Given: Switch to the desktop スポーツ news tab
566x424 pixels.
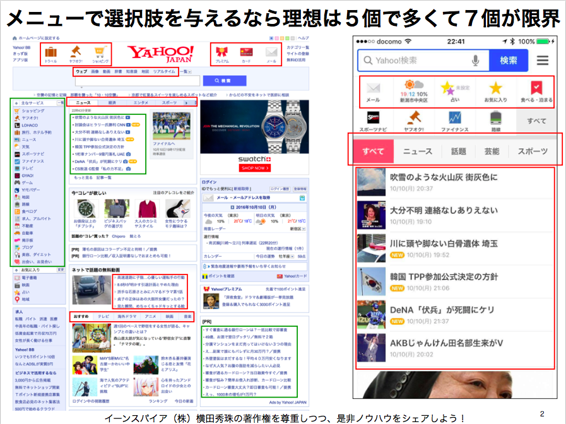Looking at the screenshot, I should pos(169,103).
